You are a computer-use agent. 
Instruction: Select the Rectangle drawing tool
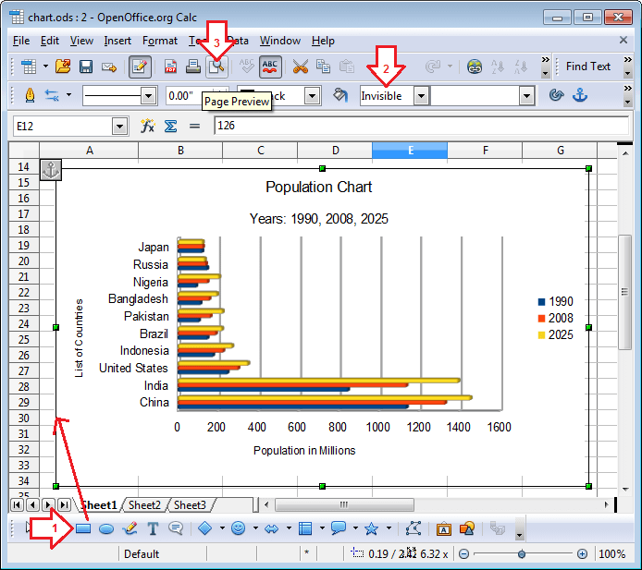click(x=82, y=529)
